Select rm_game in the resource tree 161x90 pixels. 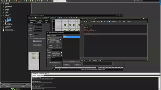click(x=9, y=23)
